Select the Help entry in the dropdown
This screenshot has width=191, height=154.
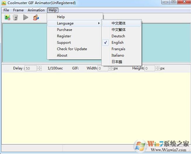(x=75, y=17)
